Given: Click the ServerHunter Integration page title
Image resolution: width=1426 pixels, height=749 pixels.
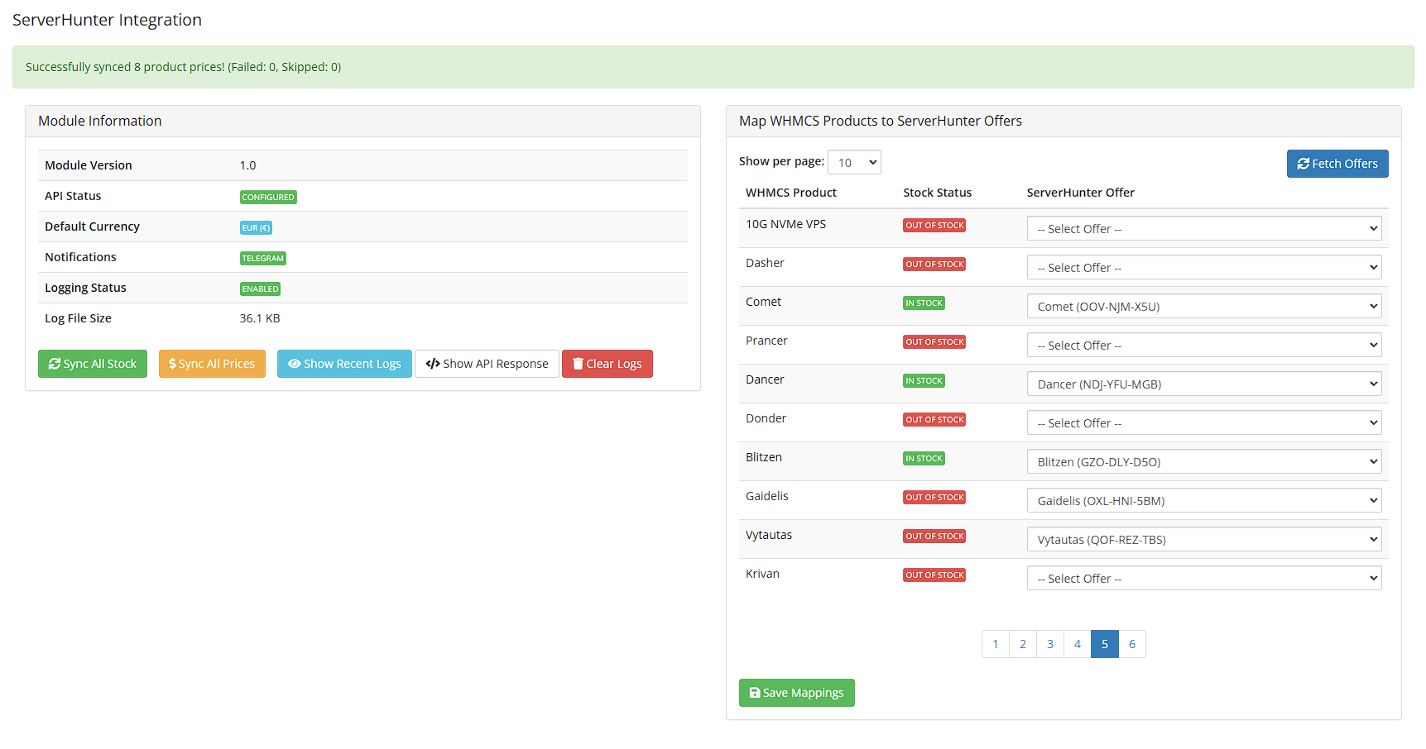Looking at the screenshot, I should [107, 20].
